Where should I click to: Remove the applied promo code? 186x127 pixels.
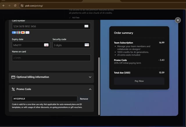point(84,99)
